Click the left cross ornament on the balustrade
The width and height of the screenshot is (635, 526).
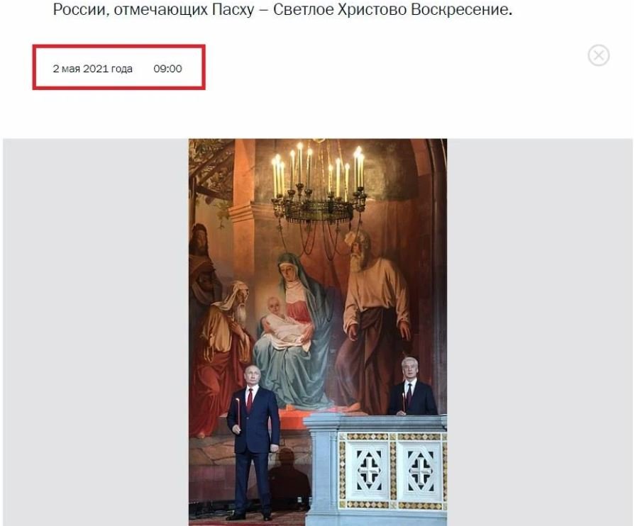pos(369,470)
